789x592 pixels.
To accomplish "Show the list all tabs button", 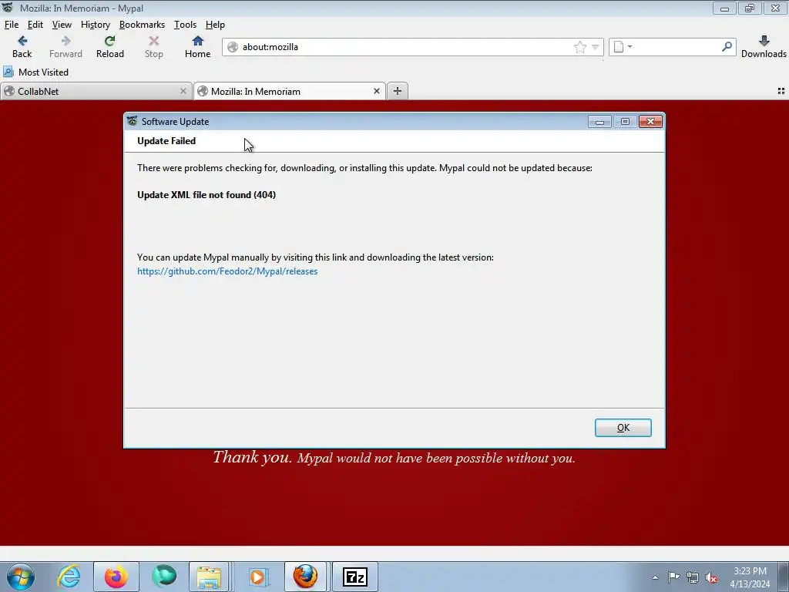I will 781,91.
